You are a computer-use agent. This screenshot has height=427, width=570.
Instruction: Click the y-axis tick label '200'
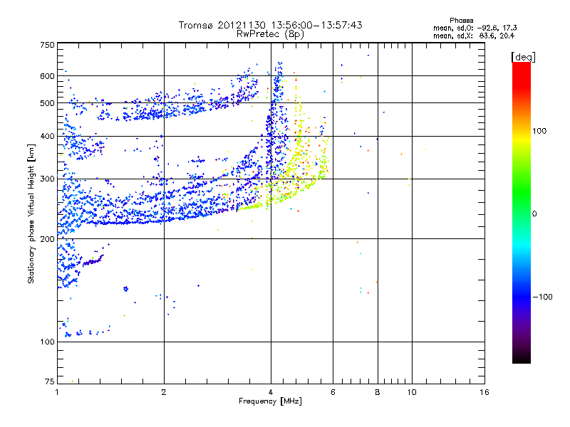click(48, 239)
